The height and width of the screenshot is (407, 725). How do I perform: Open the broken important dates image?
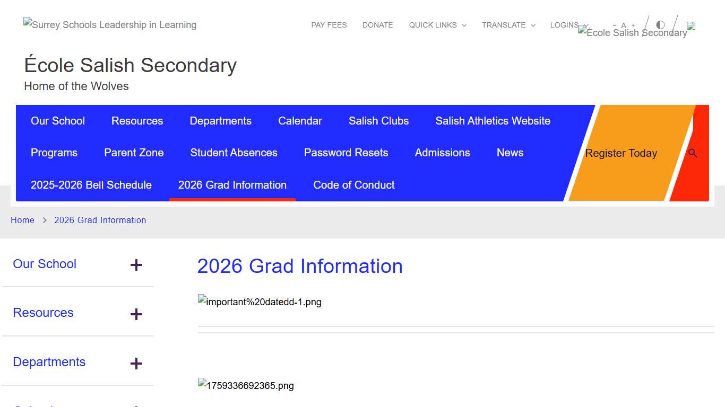click(260, 302)
